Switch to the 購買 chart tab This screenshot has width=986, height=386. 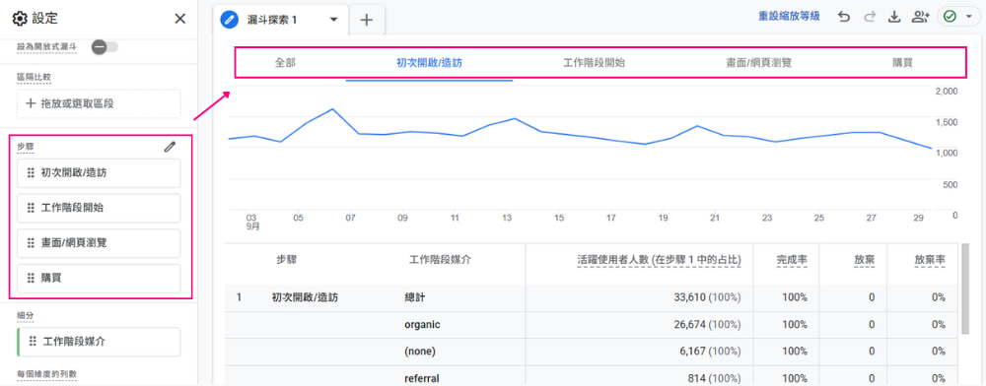point(902,63)
